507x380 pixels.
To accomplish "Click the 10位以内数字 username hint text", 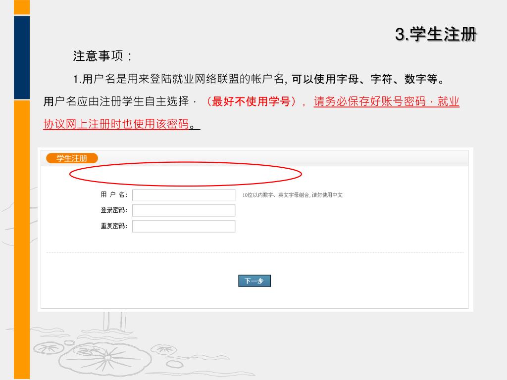I will pos(292,195).
